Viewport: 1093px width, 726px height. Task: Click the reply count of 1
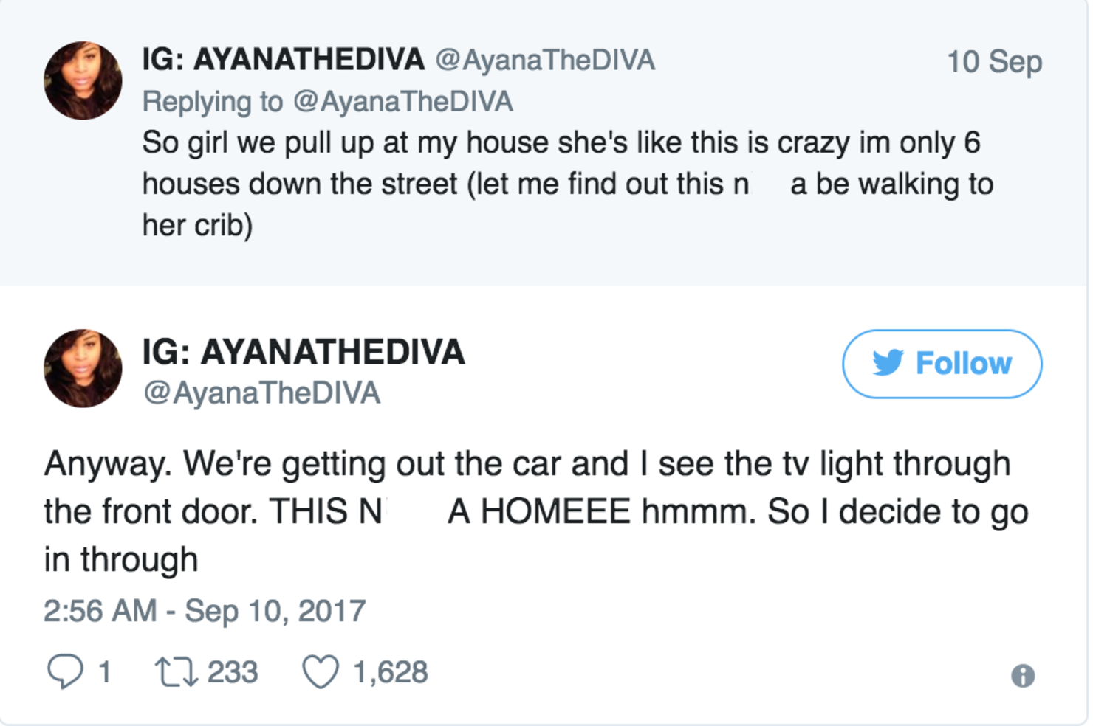click(x=105, y=672)
